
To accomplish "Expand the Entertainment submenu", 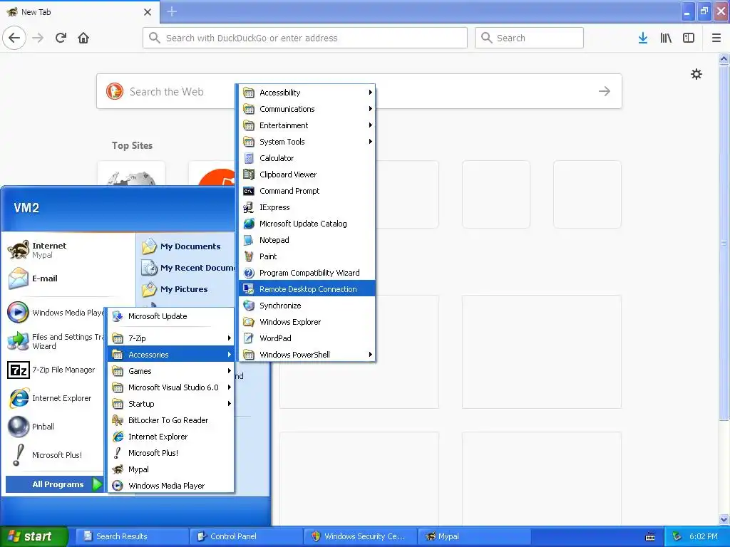I will pos(307,125).
